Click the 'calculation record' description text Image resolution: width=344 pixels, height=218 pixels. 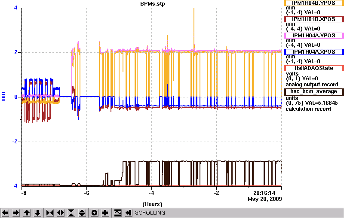point(308,109)
